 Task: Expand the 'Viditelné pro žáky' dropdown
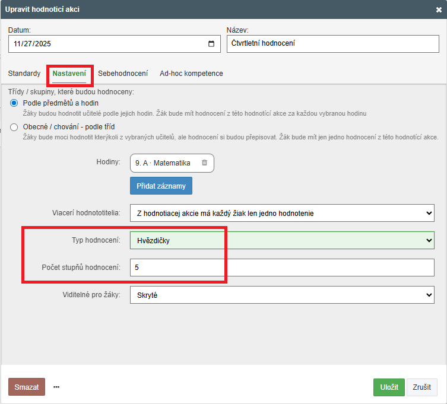[282, 295]
